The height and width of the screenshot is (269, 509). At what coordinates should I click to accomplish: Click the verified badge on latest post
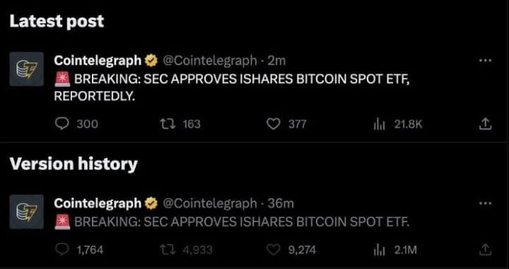click(x=151, y=60)
